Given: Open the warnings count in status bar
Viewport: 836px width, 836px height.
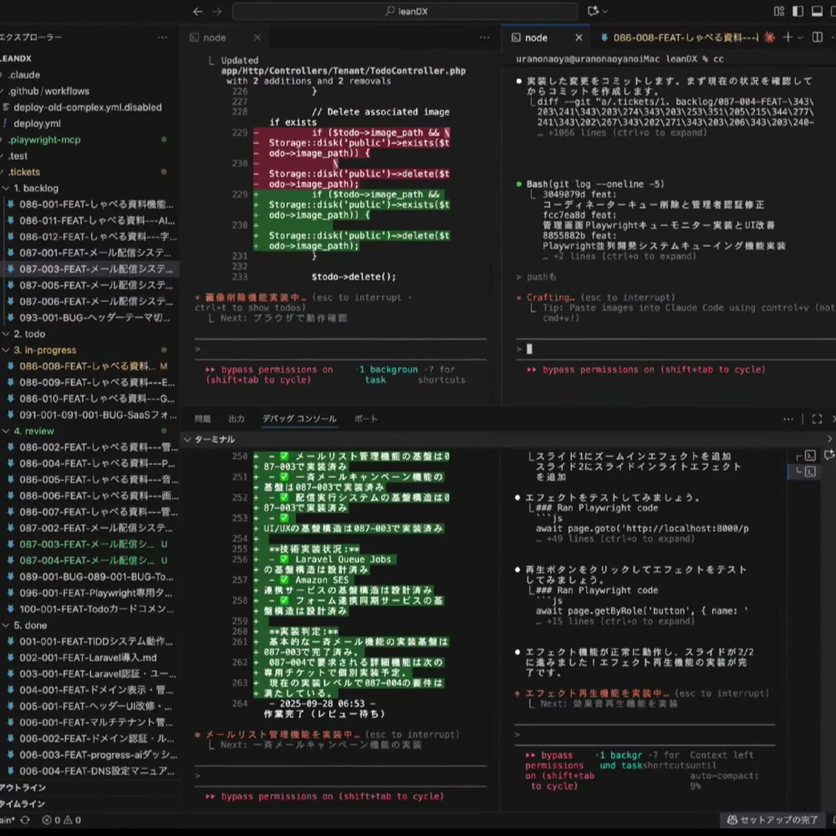Looking at the screenshot, I should click(72, 820).
